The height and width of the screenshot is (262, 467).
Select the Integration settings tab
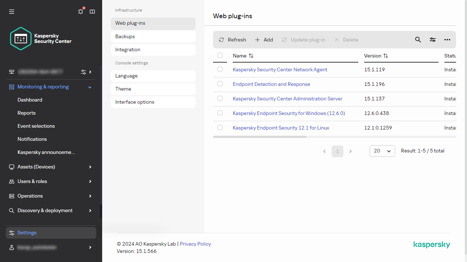click(153, 49)
